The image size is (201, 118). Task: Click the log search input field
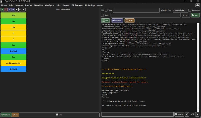pos(137,114)
